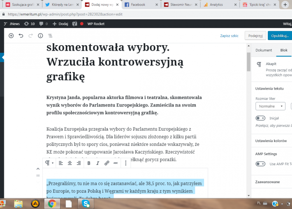Screen dimensions: 292x209
Task: Toggle the Inicjał drop cap switch
Action: tap(260, 118)
